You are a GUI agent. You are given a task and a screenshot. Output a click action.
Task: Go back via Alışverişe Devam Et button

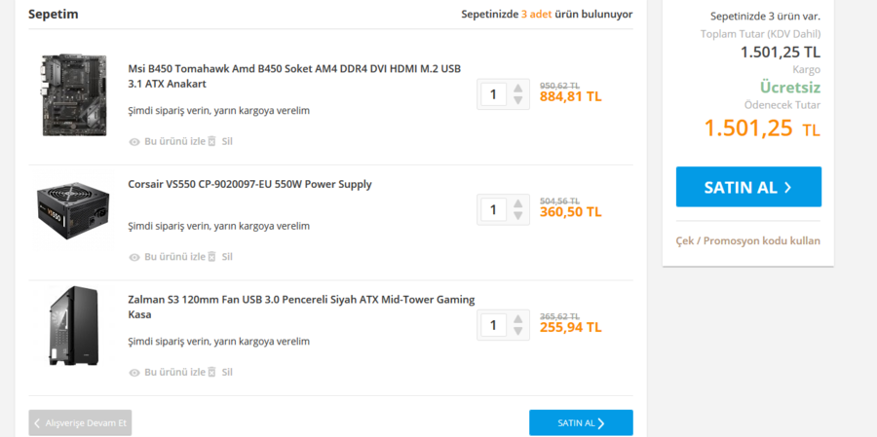click(80, 422)
